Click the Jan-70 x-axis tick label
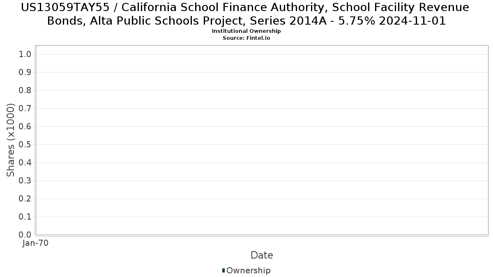Viewport: 493px width, 277px height. click(x=35, y=243)
